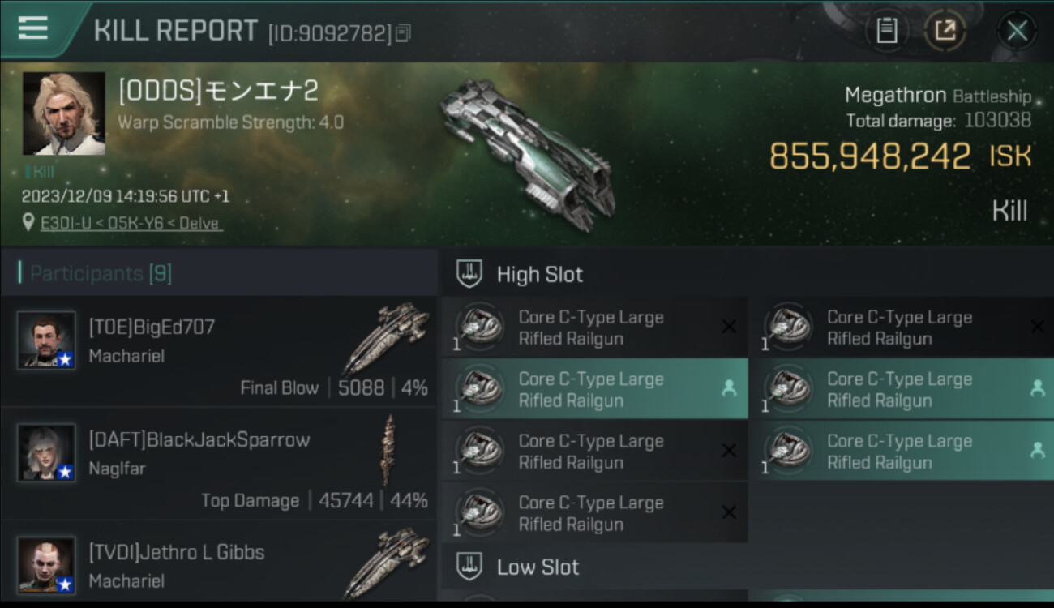Image resolution: width=1054 pixels, height=608 pixels.
Task: Inspect the Megathron ship image
Action: [527, 154]
